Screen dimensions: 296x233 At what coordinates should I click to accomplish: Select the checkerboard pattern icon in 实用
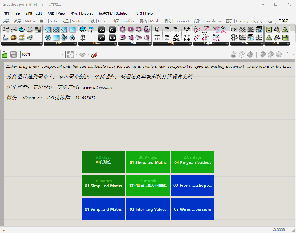(x=38, y=29)
